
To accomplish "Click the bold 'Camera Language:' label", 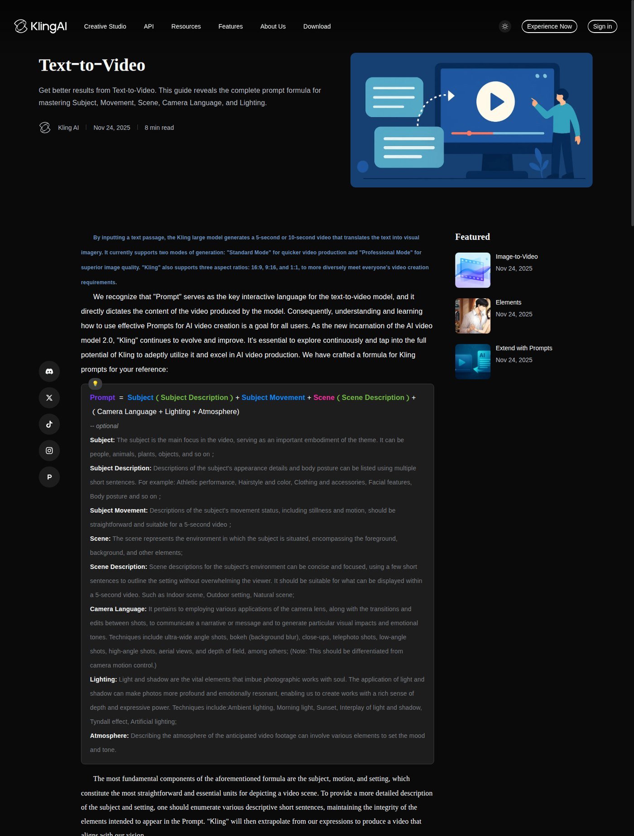I will [x=118, y=609].
